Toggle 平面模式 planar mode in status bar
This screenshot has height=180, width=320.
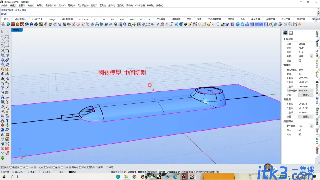point(132,172)
